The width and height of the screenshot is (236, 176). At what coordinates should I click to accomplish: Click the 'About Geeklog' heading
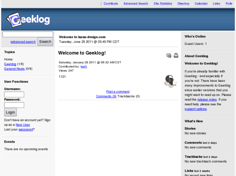(x=196, y=56)
